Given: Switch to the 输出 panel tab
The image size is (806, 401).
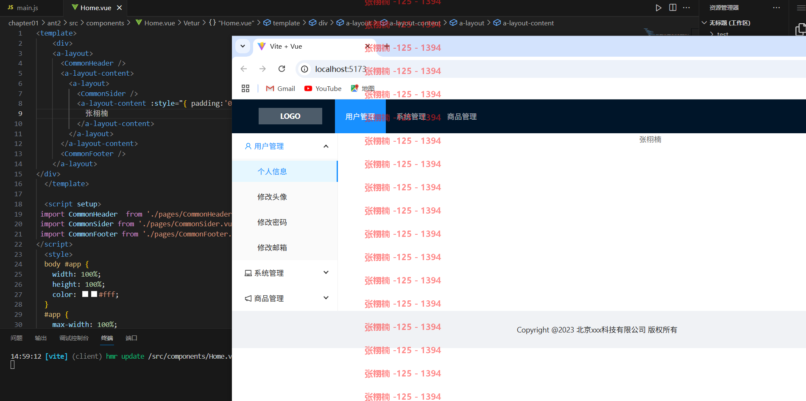Looking at the screenshot, I should (41, 338).
